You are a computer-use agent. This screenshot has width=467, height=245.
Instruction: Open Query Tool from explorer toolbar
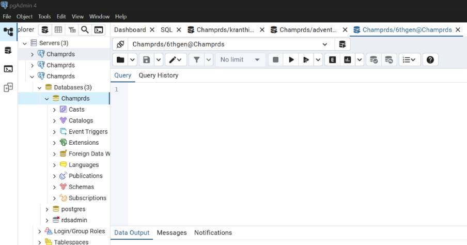coord(45,30)
